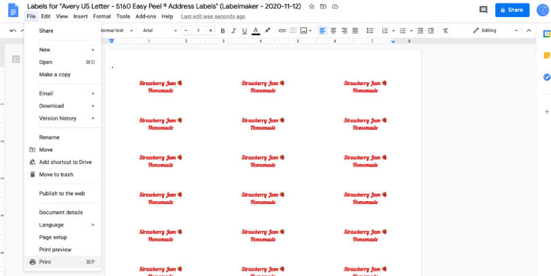Screen dimensions: 551x276
Task: Toggle italic formatting
Action: (x=233, y=31)
